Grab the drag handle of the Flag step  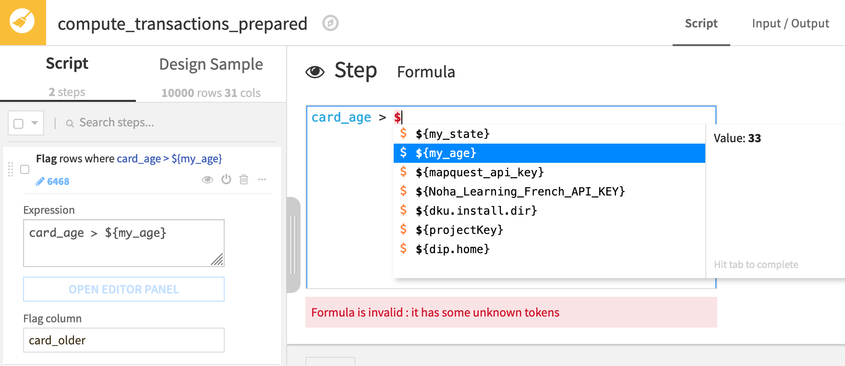[10, 171]
